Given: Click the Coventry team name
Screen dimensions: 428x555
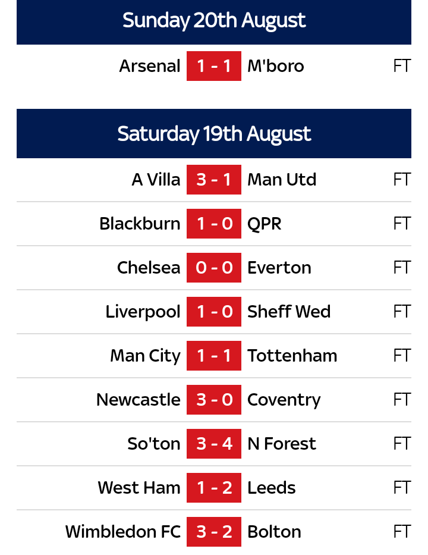Looking at the screenshot, I should 284,400.
